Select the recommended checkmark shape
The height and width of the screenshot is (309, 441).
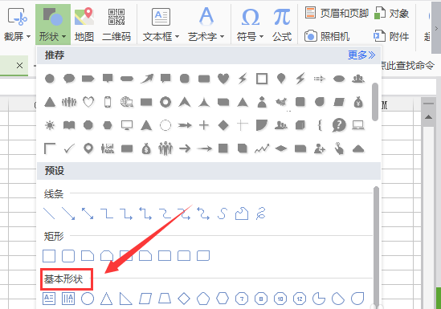tap(69, 148)
